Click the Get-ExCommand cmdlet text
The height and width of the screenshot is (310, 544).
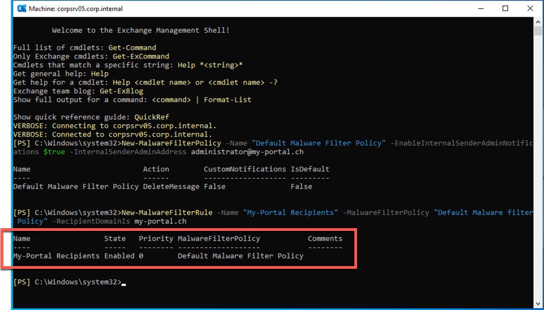[141, 56]
